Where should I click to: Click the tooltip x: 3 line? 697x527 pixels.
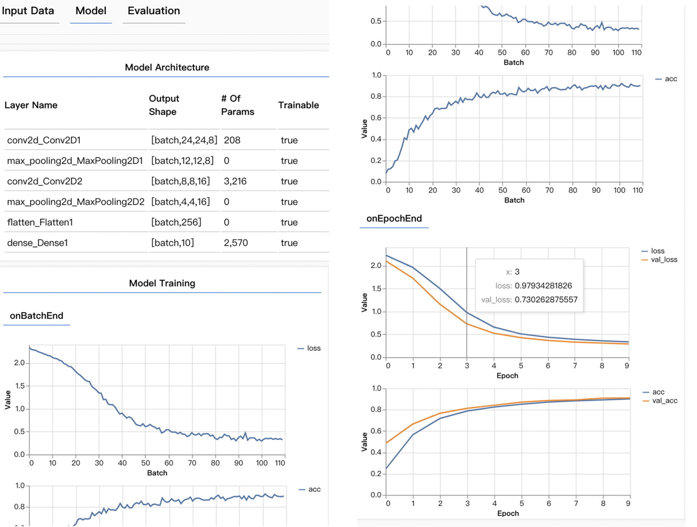pos(513,272)
